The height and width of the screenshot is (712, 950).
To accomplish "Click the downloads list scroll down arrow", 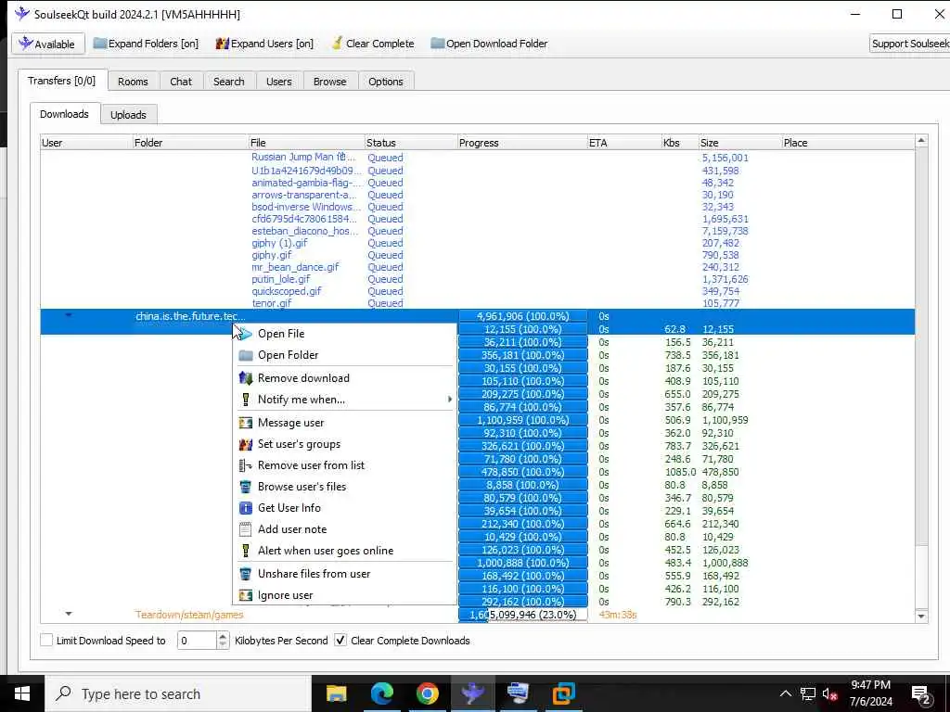I will (x=921, y=617).
